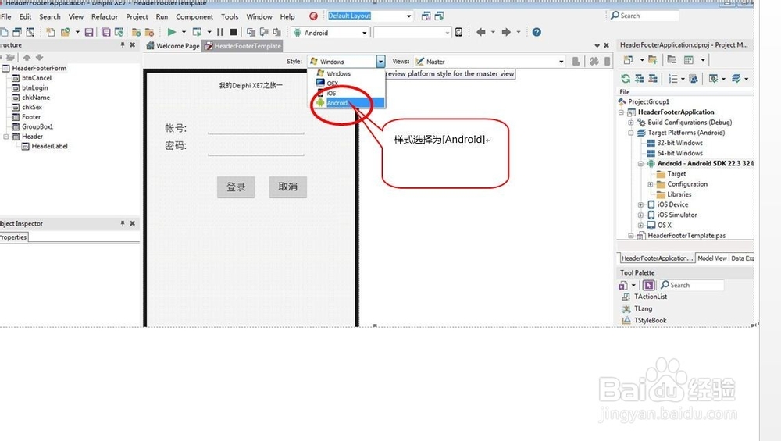This screenshot has height=441, width=781.
Task: Click the Run Without Debugging icon
Action: pos(198,32)
